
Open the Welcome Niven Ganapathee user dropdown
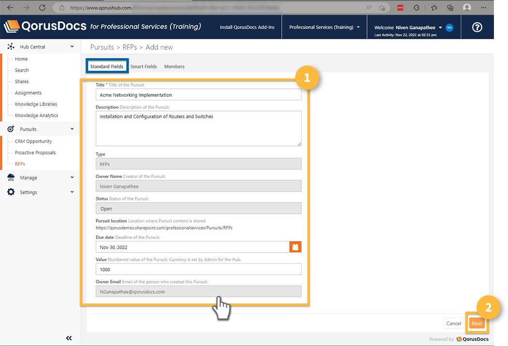pyautogui.click(x=408, y=28)
